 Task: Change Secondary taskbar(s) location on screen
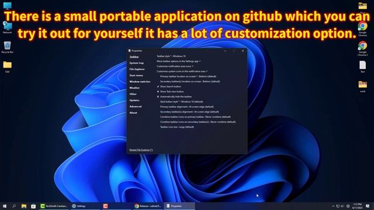coord(190,82)
